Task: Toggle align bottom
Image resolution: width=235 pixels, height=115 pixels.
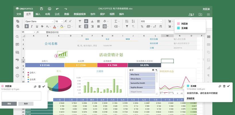Action: click(x=92, y=21)
